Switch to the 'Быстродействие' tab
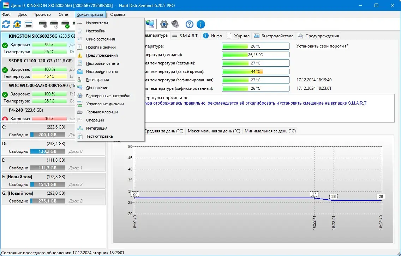The image size is (401, 256). click(274, 36)
